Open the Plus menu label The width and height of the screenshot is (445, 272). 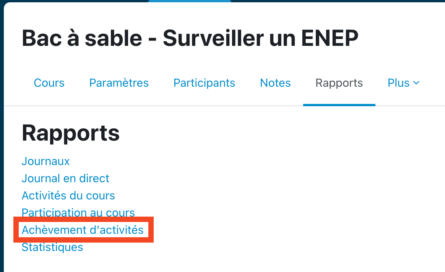(x=398, y=83)
